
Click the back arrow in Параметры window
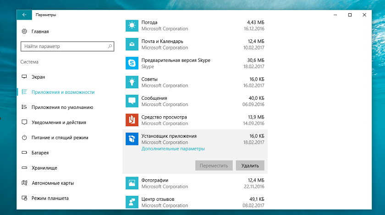coord(24,15)
